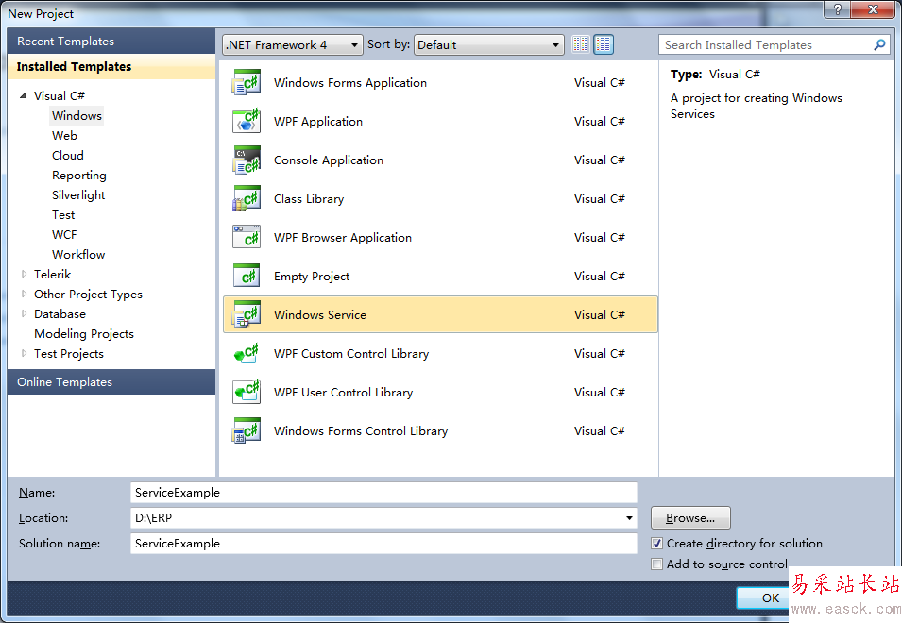Select the WCF category

point(64,234)
